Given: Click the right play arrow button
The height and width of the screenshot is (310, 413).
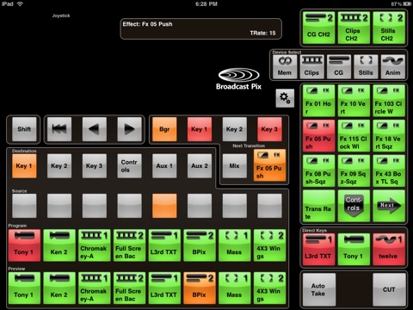Looking at the screenshot, I should tap(129, 129).
